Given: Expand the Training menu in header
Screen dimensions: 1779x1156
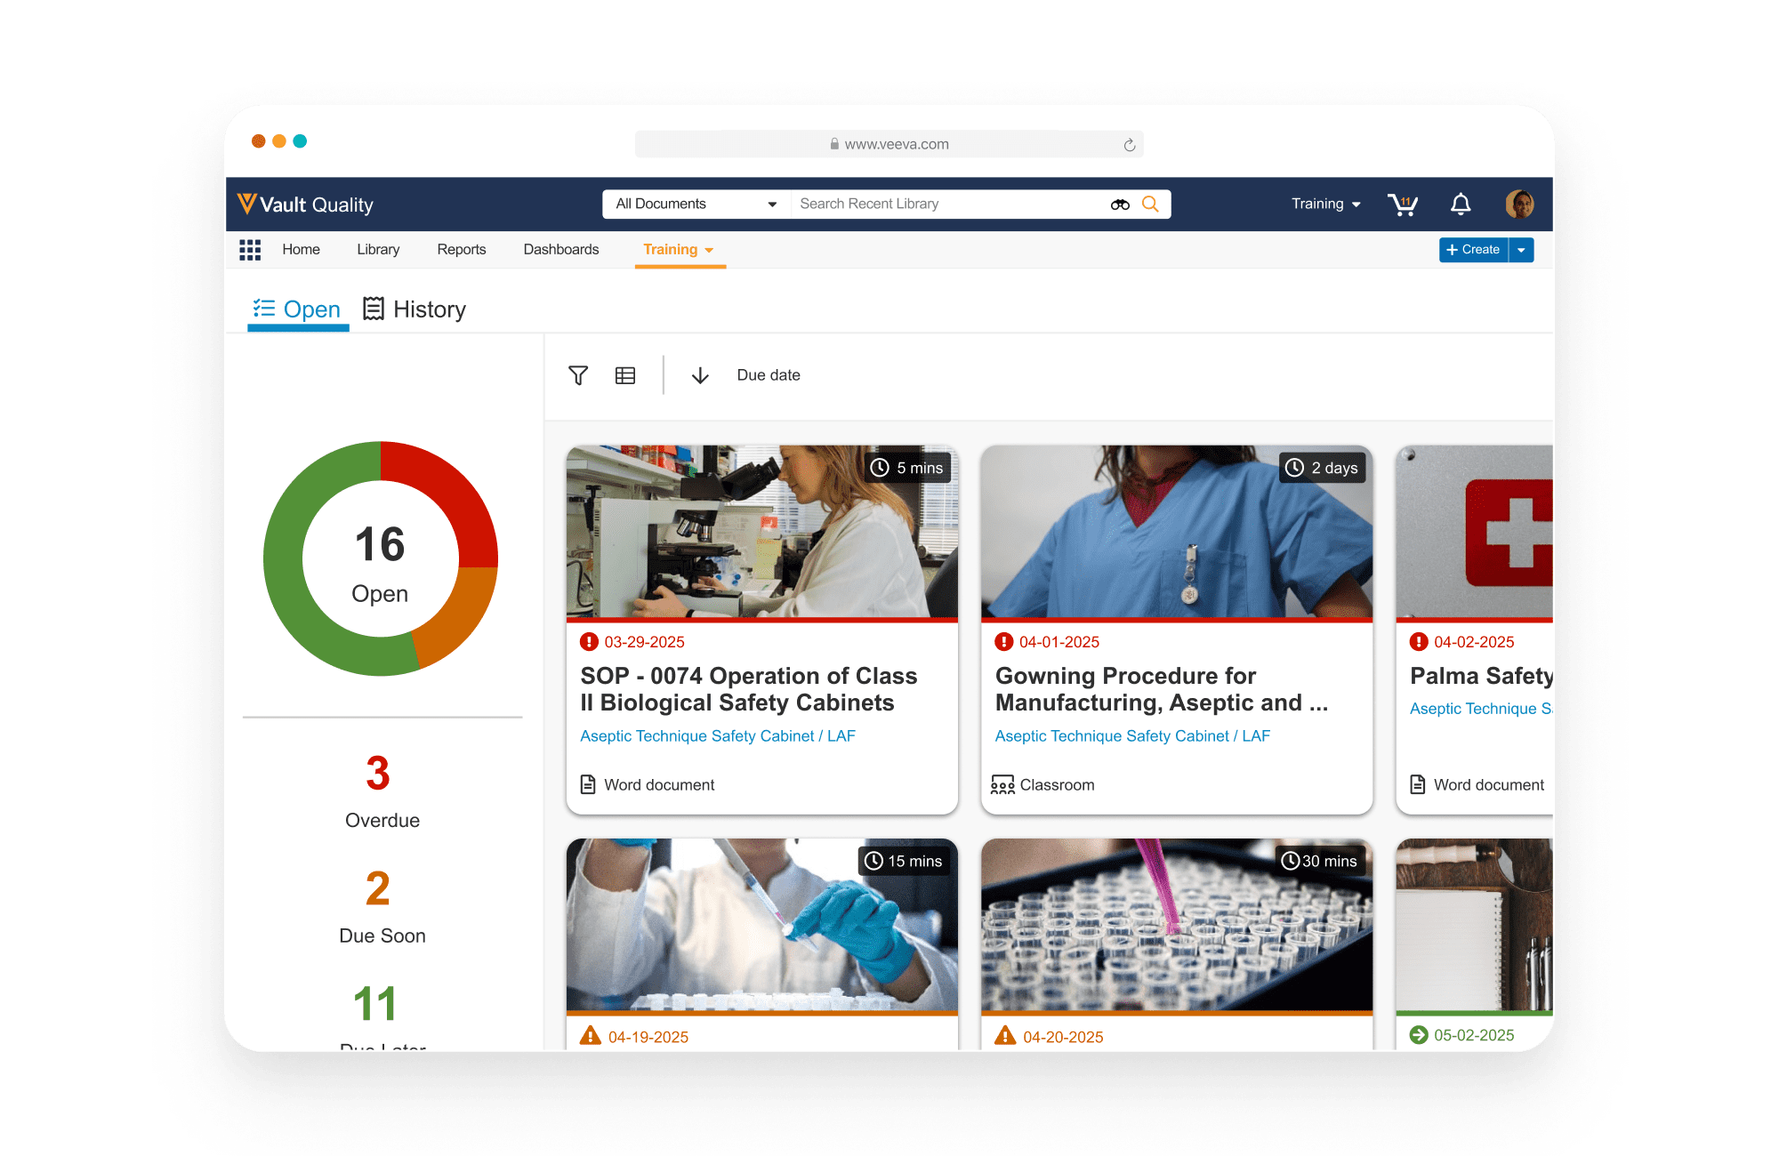Looking at the screenshot, I should pos(1325,205).
